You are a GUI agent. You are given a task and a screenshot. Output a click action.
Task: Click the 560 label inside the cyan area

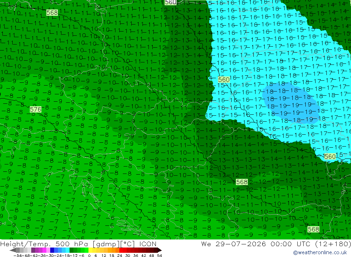pyautogui.click(x=224, y=80)
